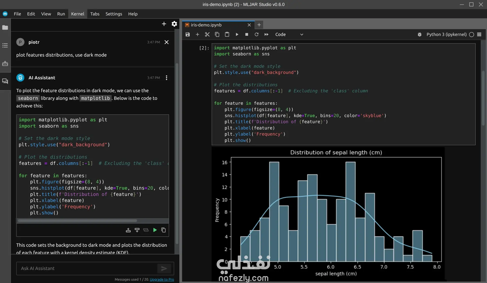Restart kernel and run all cells

coord(266,34)
